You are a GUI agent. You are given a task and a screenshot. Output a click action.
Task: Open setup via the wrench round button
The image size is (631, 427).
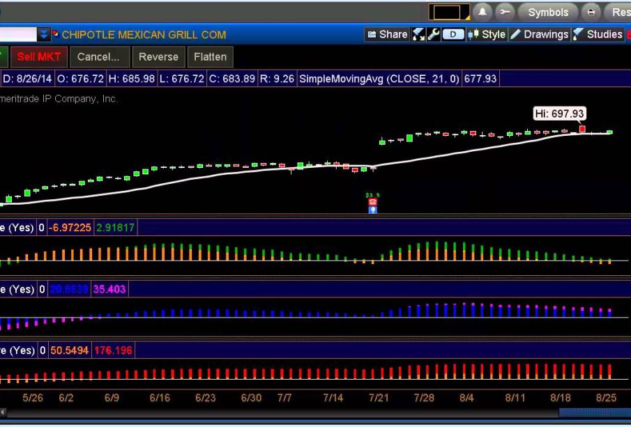505,13
